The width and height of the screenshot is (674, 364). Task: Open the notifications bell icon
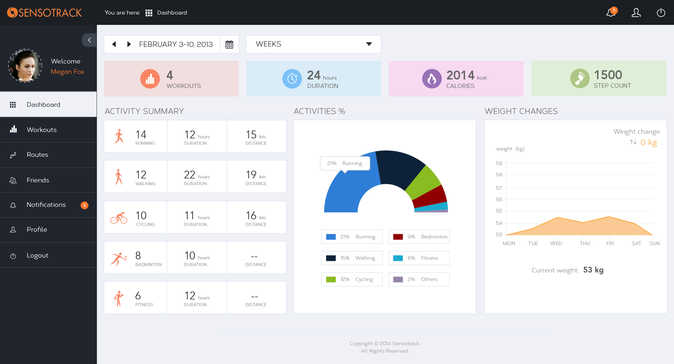point(611,12)
